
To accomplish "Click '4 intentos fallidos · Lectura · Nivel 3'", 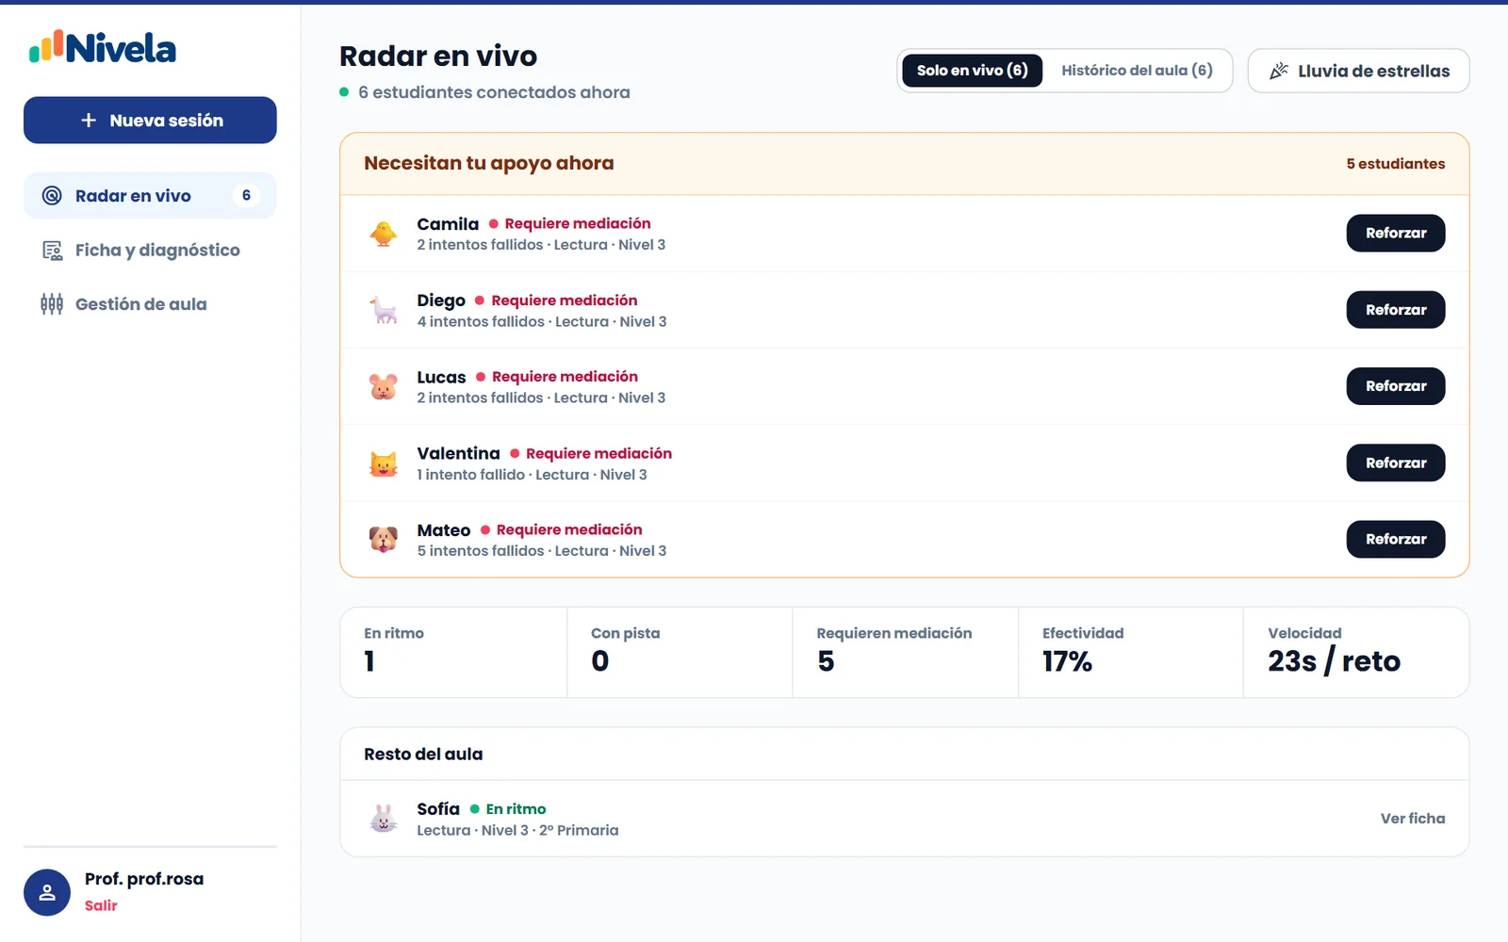I will click(x=542, y=322).
